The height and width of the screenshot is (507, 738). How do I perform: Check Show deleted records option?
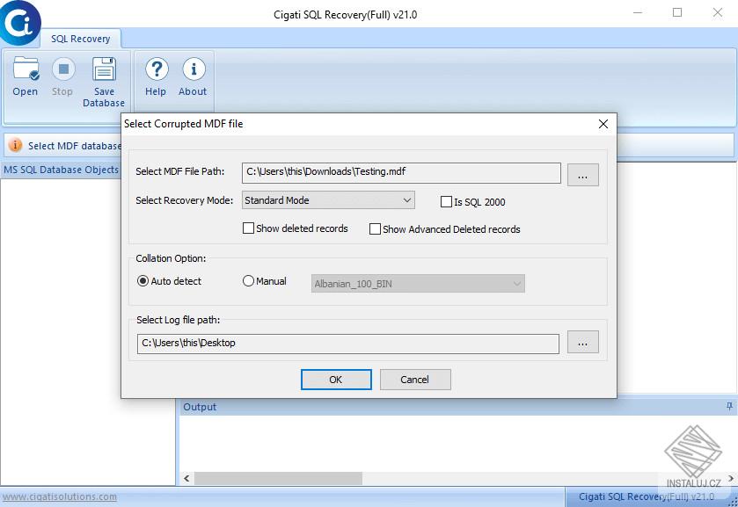tap(248, 228)
